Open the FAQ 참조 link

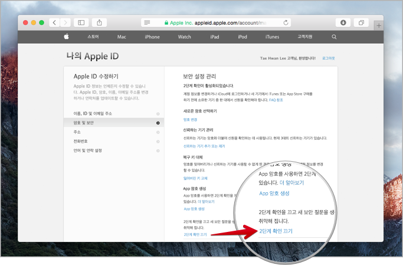[276, 100]
